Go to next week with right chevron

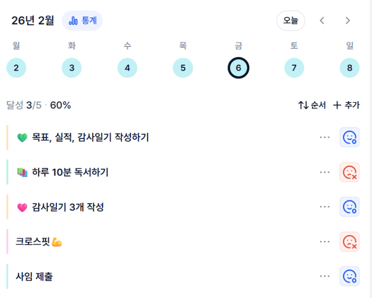coord(348,21)
